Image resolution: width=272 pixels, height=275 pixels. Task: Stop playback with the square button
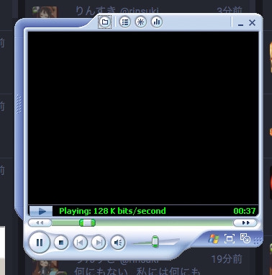tap(61, 243)
